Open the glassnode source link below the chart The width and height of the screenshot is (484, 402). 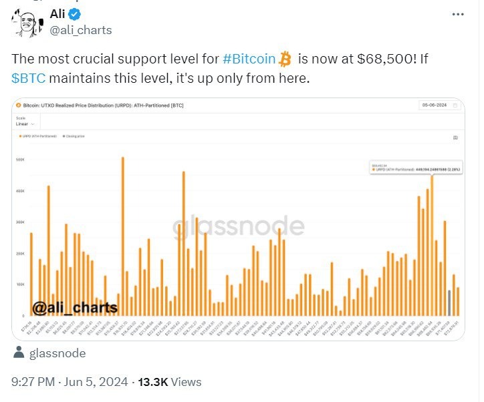pyautogui.click(x=56, y=353)
